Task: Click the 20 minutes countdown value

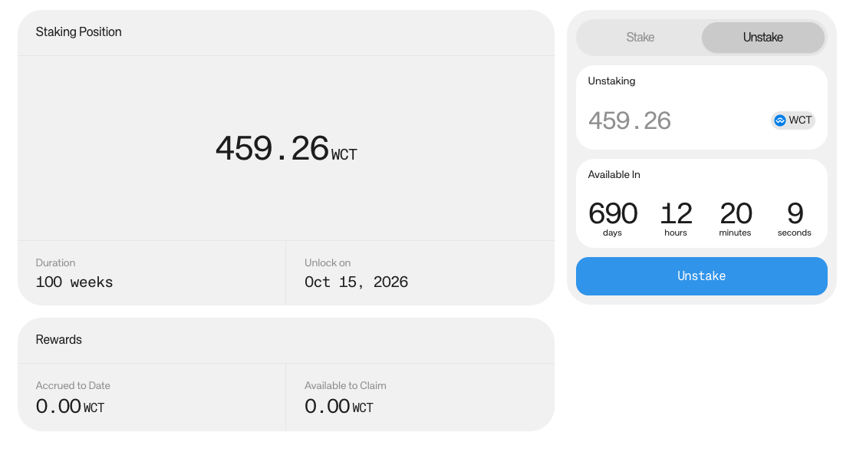Action: click(735, 213)
